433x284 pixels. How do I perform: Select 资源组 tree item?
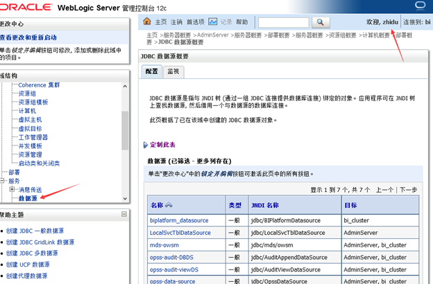click(x=27, y=94)
